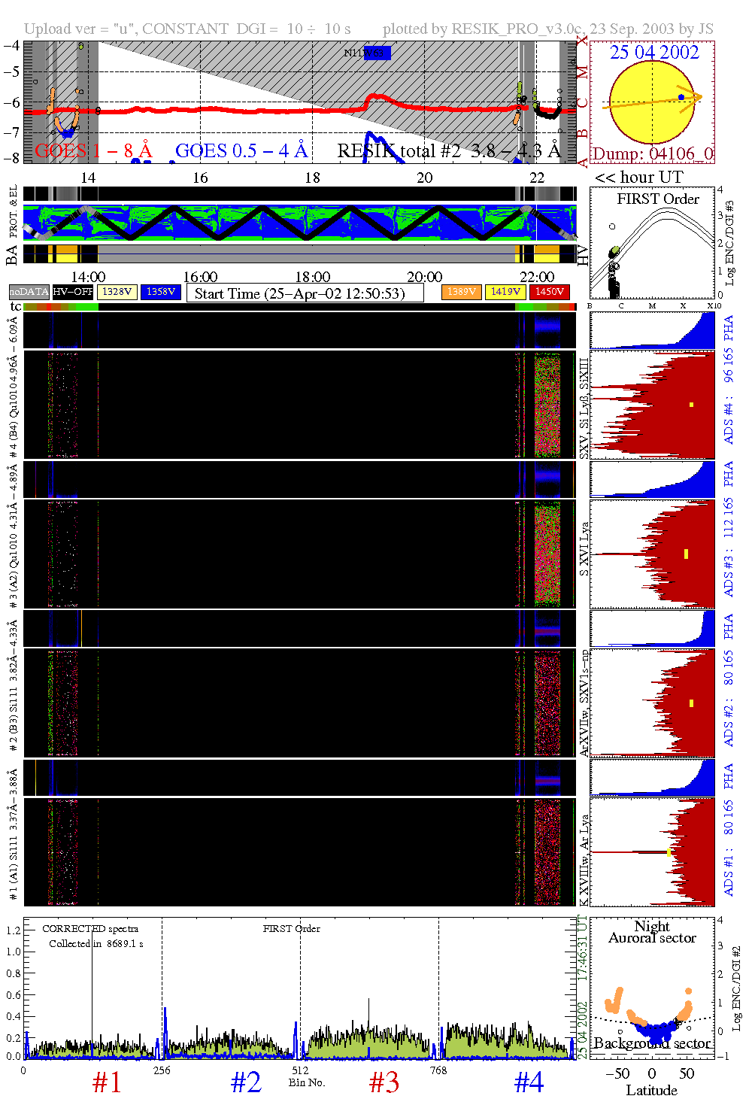Pick the pale yellow 1328V legend swatch
Viewport: 755px width, 1111px height.
pyautogui.click(x=117, y=292)
